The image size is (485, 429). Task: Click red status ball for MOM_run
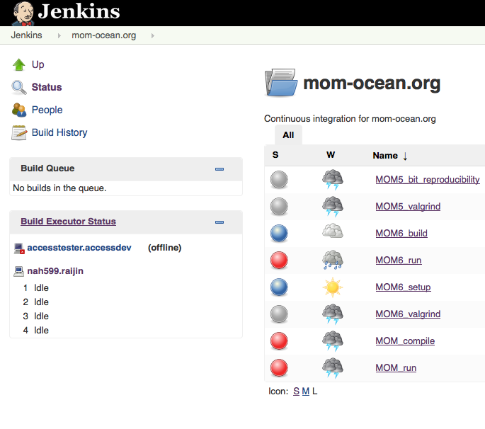pos(279,367)
